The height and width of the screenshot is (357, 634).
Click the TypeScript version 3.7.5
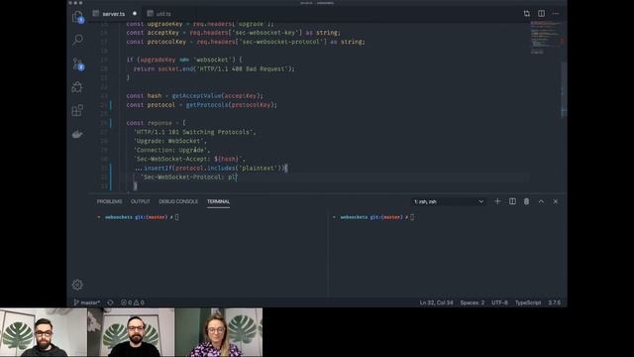pos(555,302)
